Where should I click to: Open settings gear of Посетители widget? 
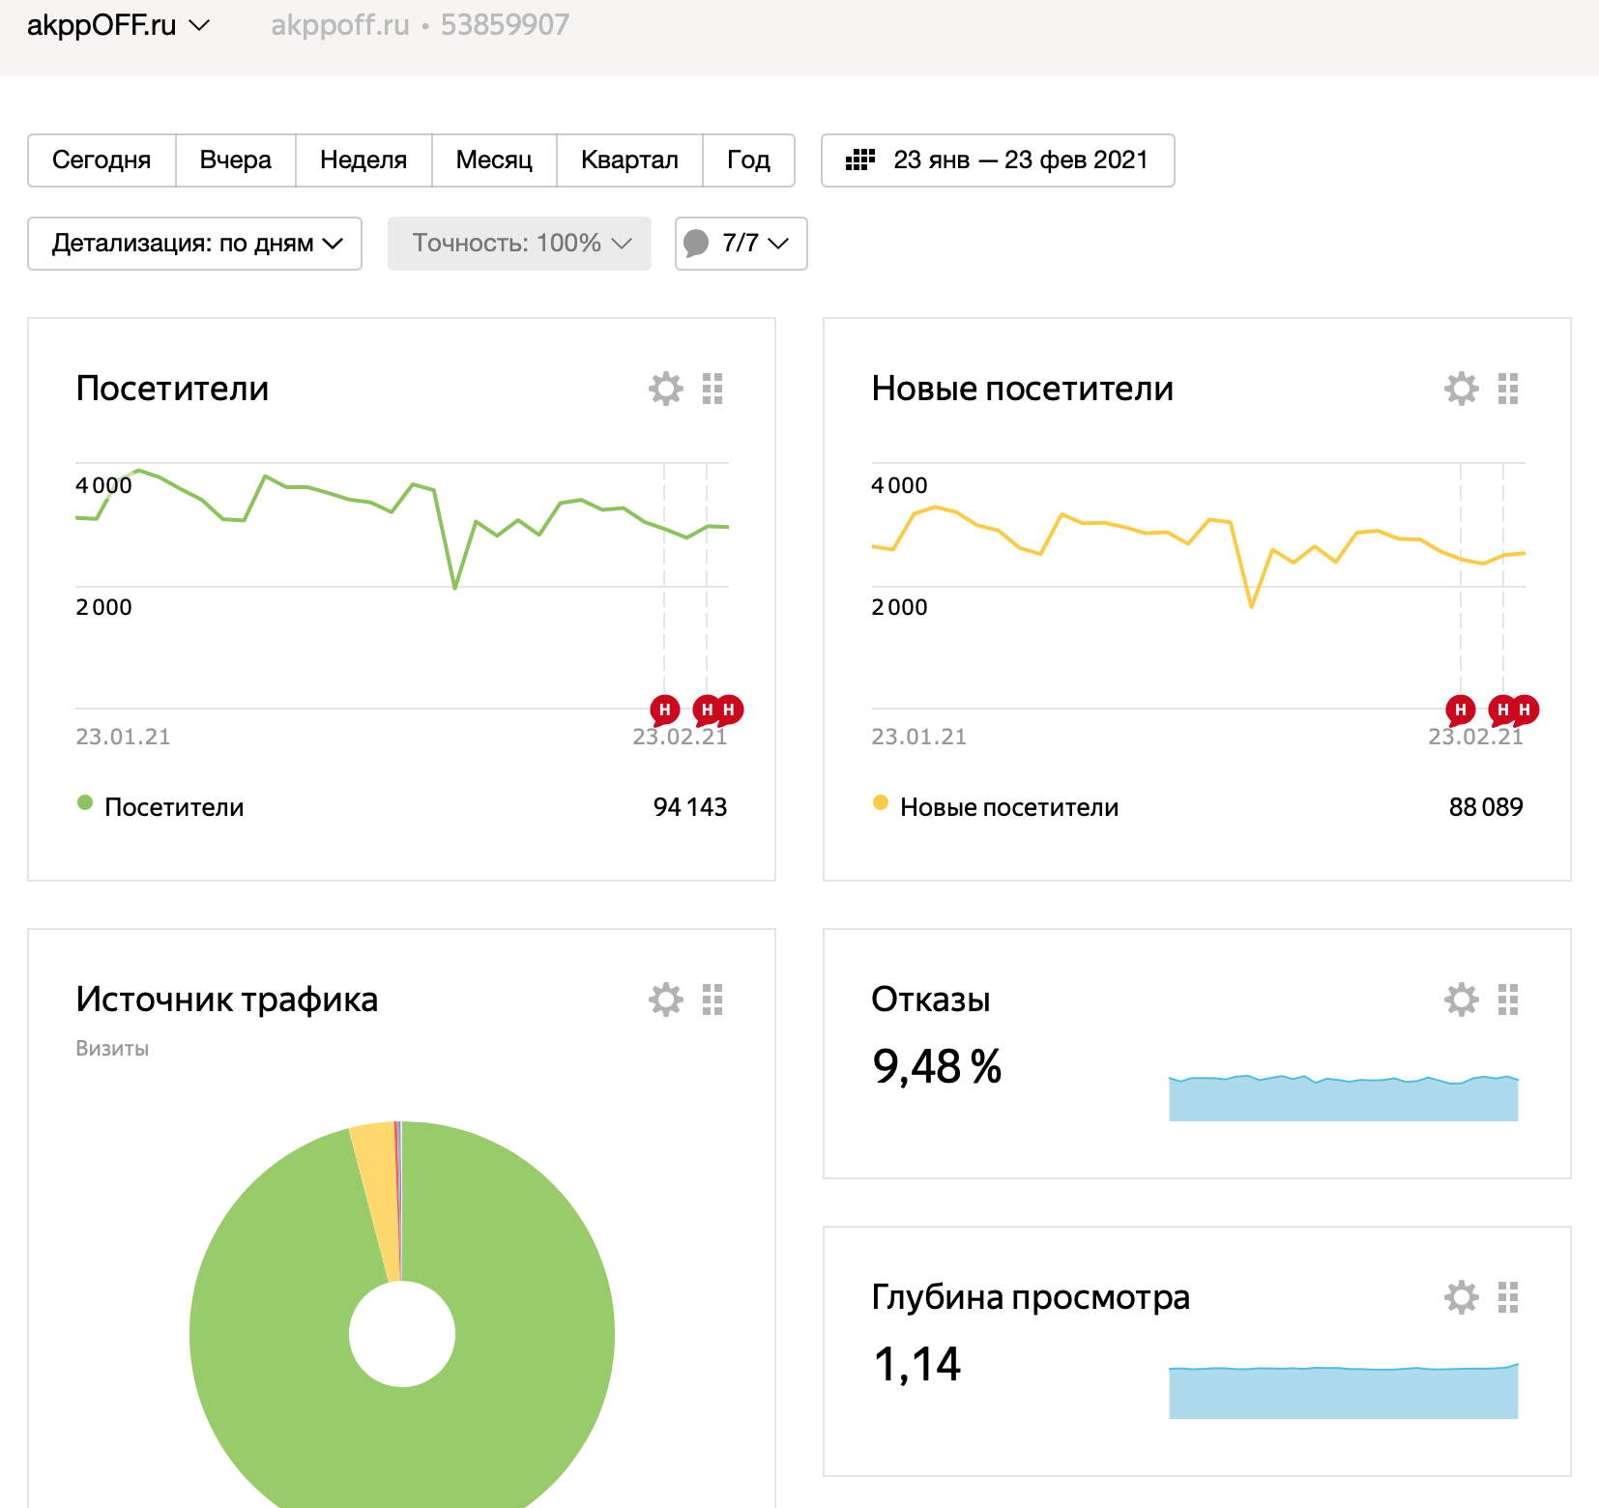click(665, 389)
